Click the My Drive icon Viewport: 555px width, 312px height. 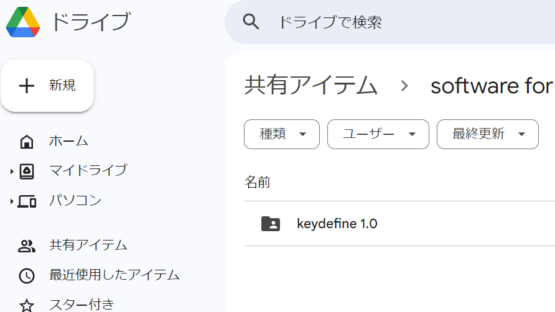(27, 171)
